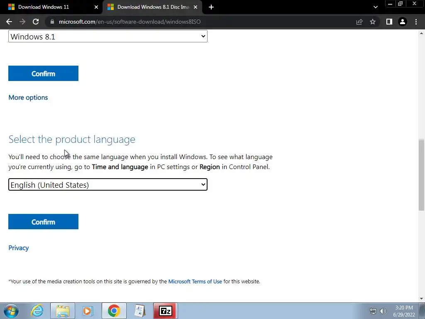The height and width of the screenshot is (319, 425).
Task: Share this page icon
Action: (x=359, y=22)
